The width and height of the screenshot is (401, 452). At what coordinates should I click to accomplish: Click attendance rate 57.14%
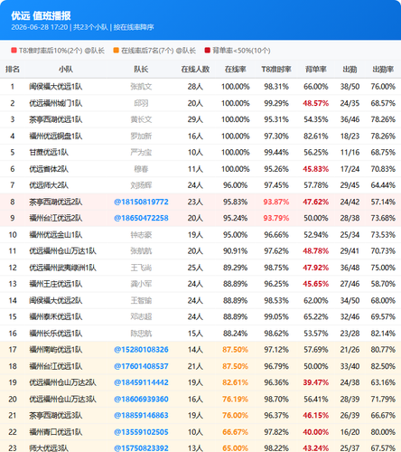pyautogui.click(x=383, y=202)
